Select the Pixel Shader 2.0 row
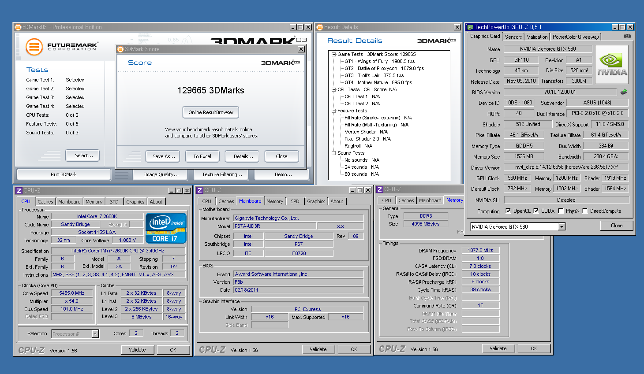 (367, 139)
